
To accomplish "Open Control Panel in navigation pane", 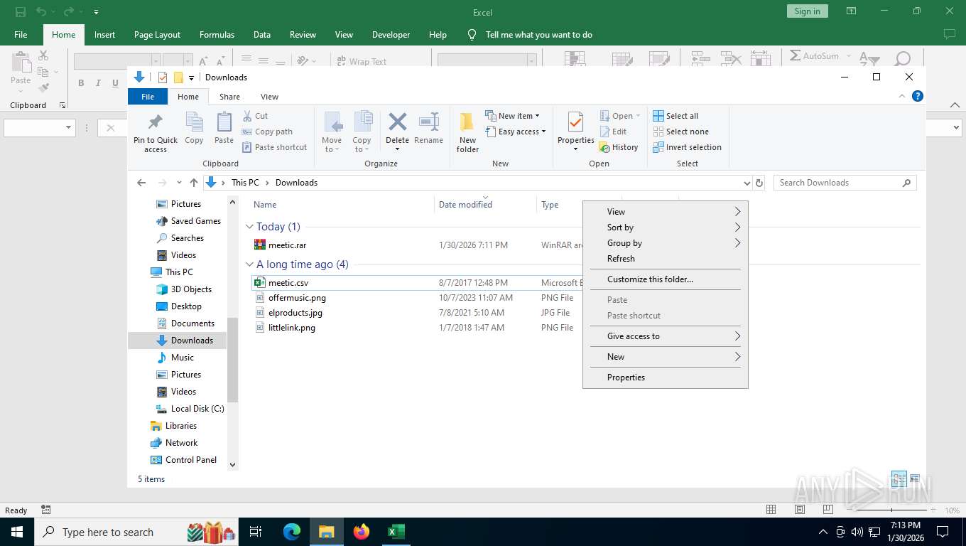I will tap(183, 460).
